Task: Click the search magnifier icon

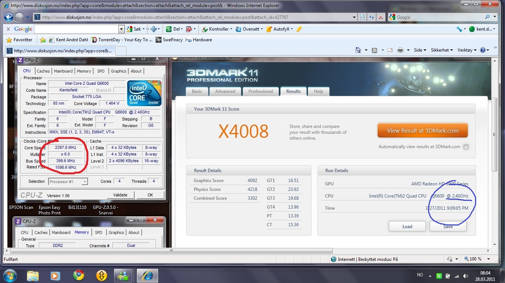Action: pyautogui.click(x=488, y=17)
